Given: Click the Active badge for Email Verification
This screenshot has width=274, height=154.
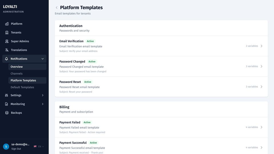Looking at the screenshot, I should click(90, 41).
